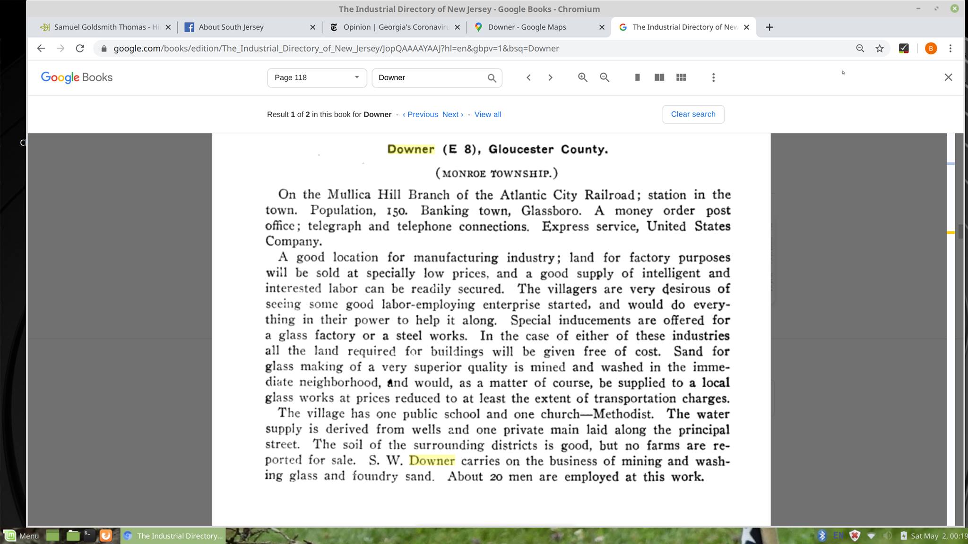This screenshot has width=968, height=544.
Task: Open a new browser tab
Action: pos(769,27)
